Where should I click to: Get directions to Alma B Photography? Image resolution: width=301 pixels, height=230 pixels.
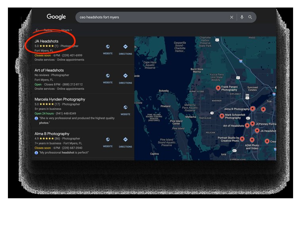pyautogui.click(x=126, y=140)
